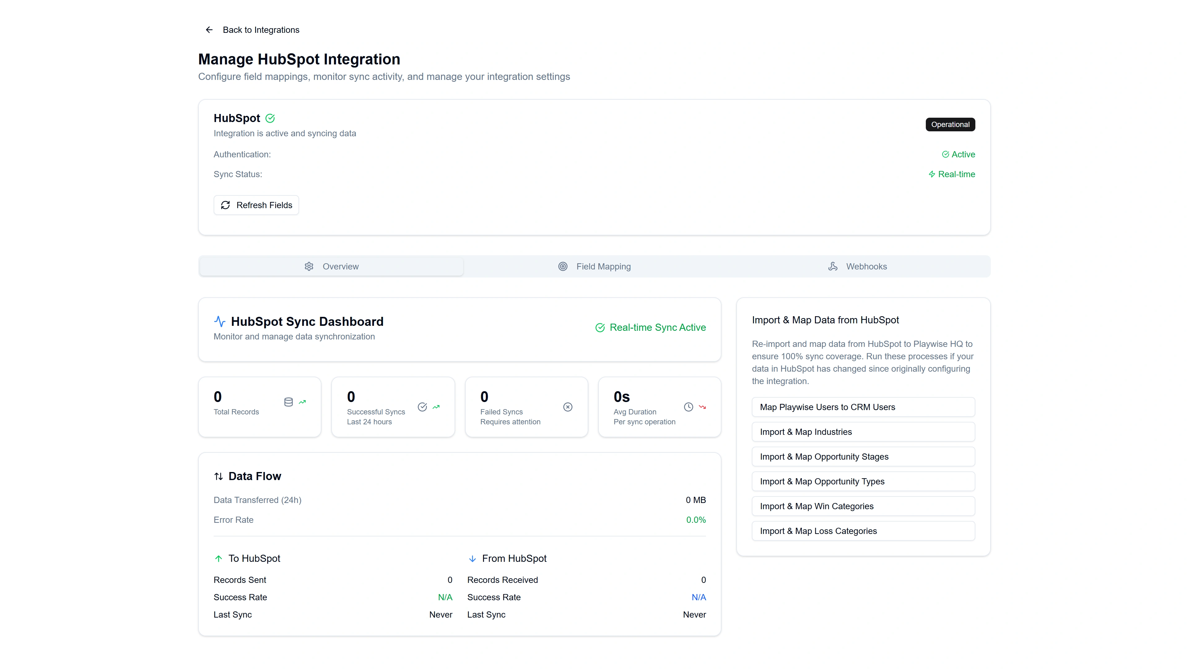Switch to the Field Mapping tab

click(x=595, y=266)
